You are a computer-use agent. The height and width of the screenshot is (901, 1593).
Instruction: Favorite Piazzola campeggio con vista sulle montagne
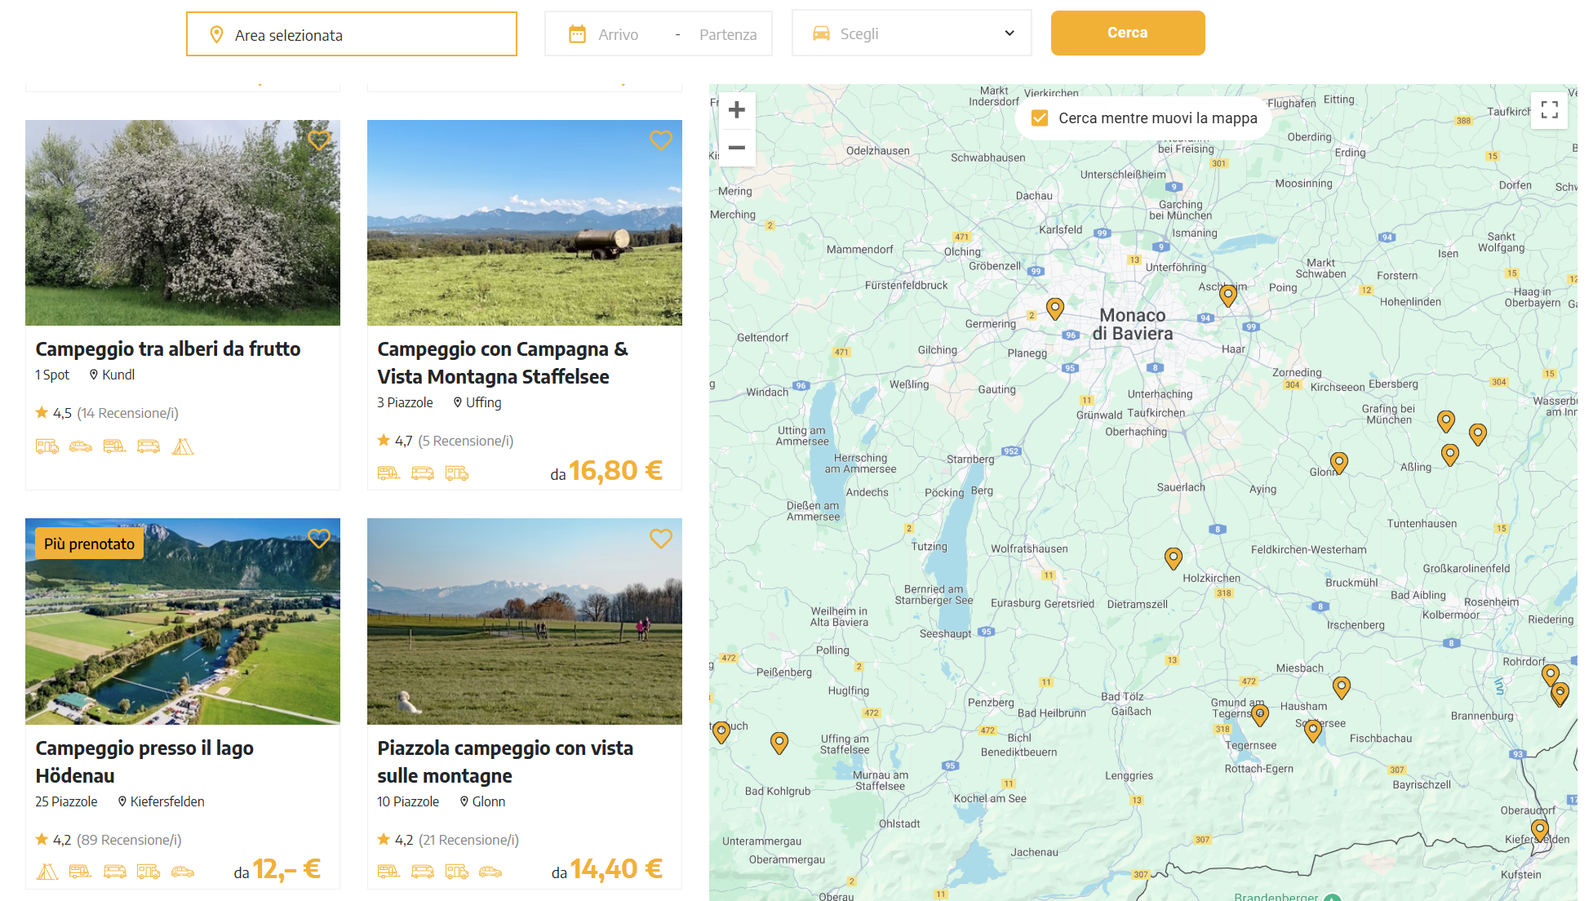click(x=660, y=539)
